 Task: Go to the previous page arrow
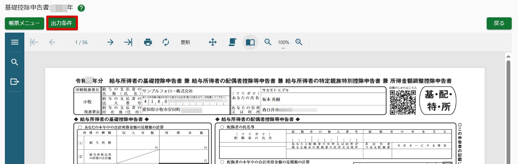coord(52,42)
